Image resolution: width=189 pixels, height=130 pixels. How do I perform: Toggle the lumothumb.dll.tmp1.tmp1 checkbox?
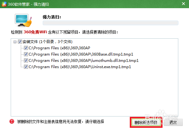26,60
